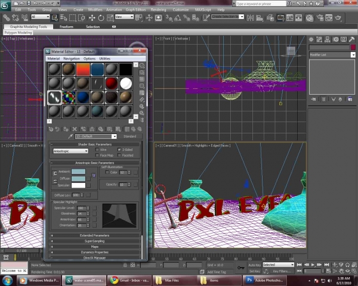Toggle Self-Illumination Color checkbox
The width and height of the screenshot is (358, 286).
[107, 172]
